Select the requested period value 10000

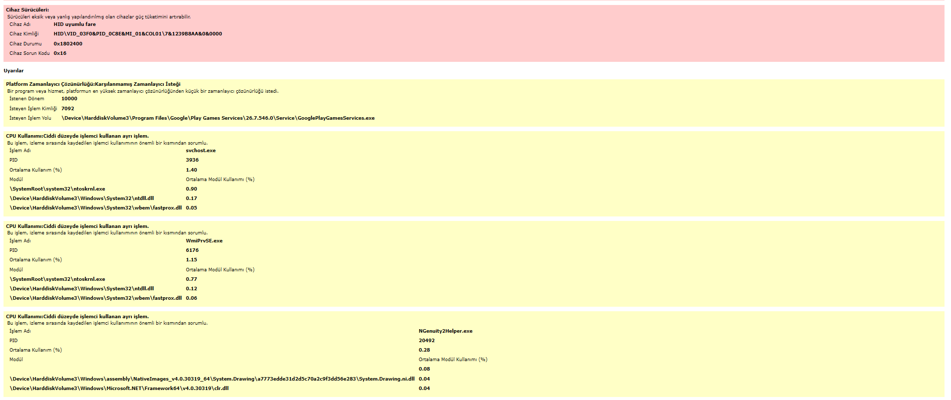coord(69,99)
